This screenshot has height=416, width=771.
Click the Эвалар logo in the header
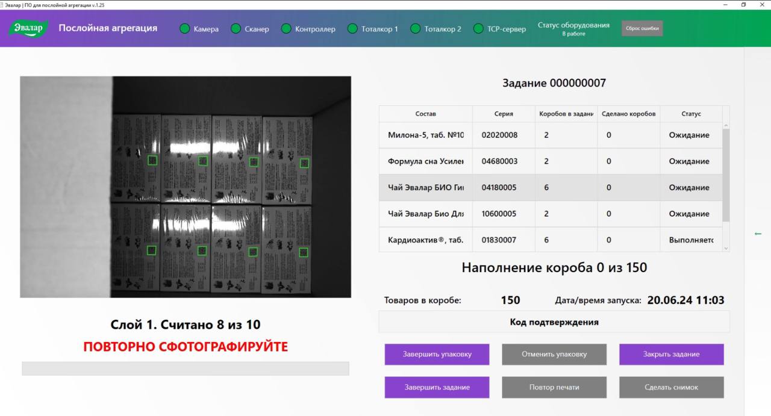click(x=28, y=28)
